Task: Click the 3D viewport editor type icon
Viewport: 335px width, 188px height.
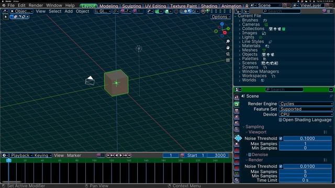Action: (5, 11)
